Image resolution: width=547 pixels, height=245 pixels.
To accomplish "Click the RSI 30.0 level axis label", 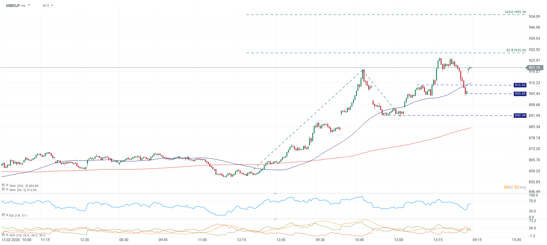I will click(x=532, y=211).
